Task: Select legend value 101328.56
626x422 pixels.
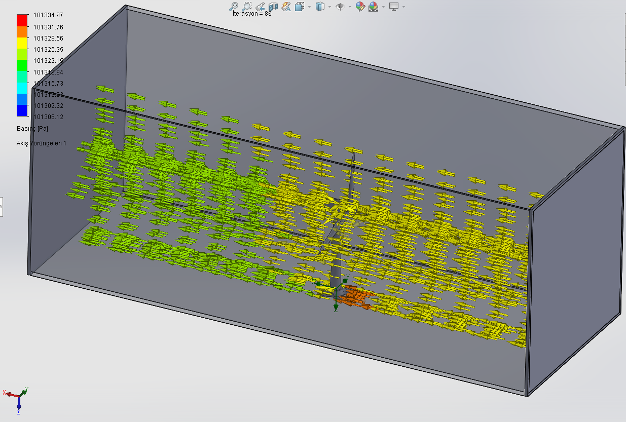Action: coord(48,39)
